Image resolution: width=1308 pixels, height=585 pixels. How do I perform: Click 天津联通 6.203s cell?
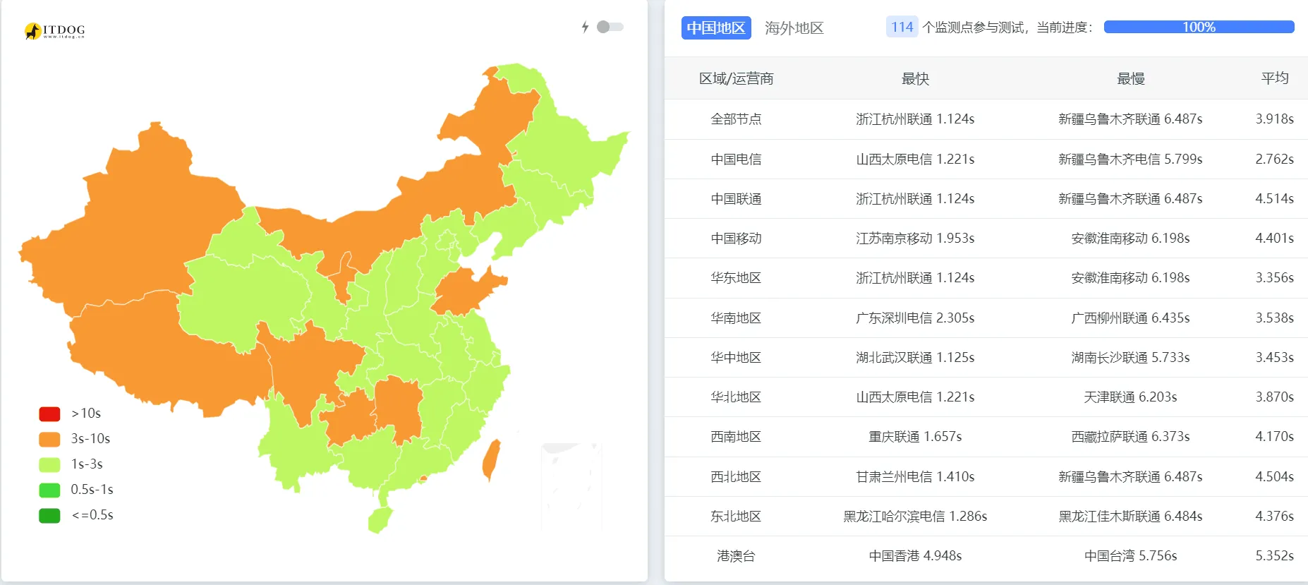tap(1130, 397)
